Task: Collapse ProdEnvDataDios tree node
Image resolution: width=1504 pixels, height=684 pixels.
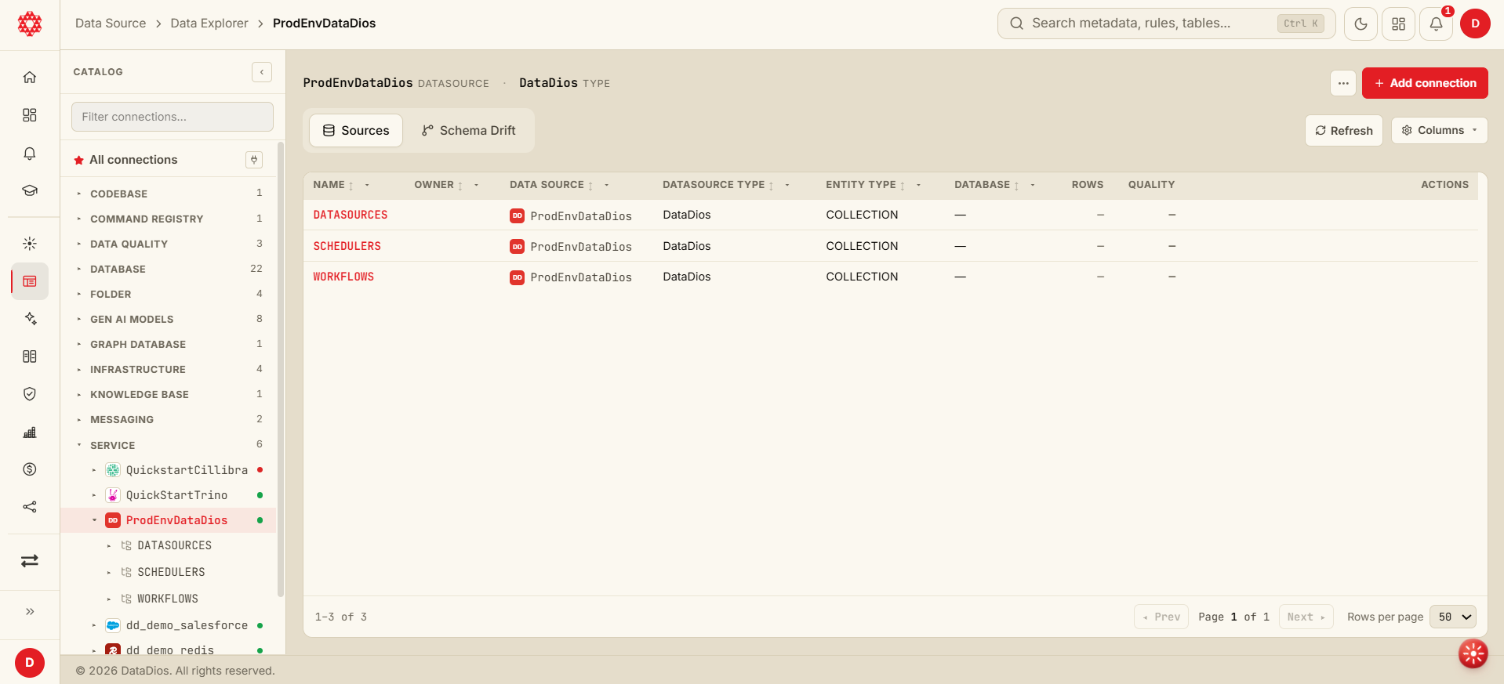Action: point(94,520)
